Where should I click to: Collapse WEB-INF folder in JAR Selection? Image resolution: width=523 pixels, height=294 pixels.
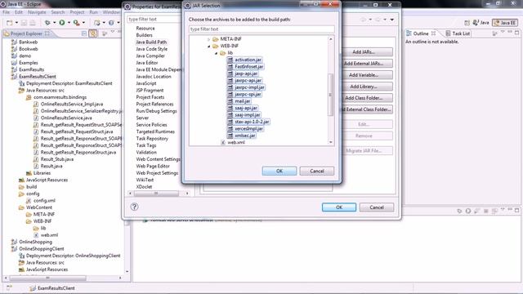point(209,46)
